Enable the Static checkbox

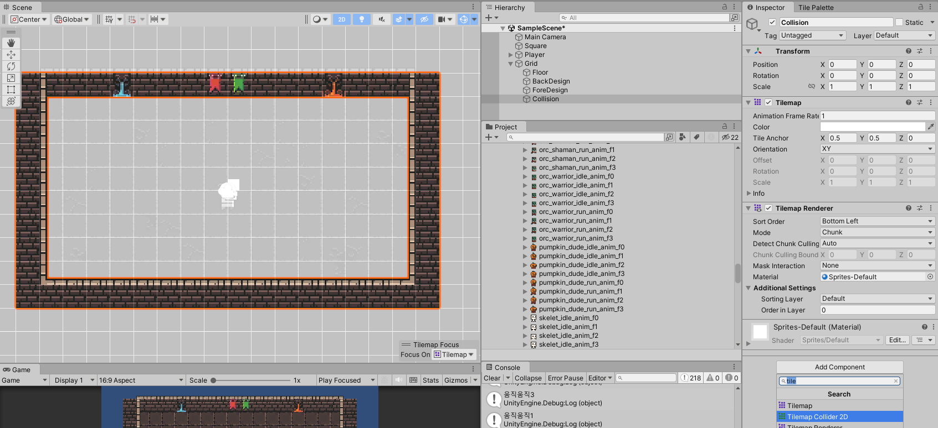click(x=899, y=22)
